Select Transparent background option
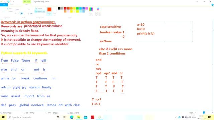This screenshot has height=120, width=214. 40,11
